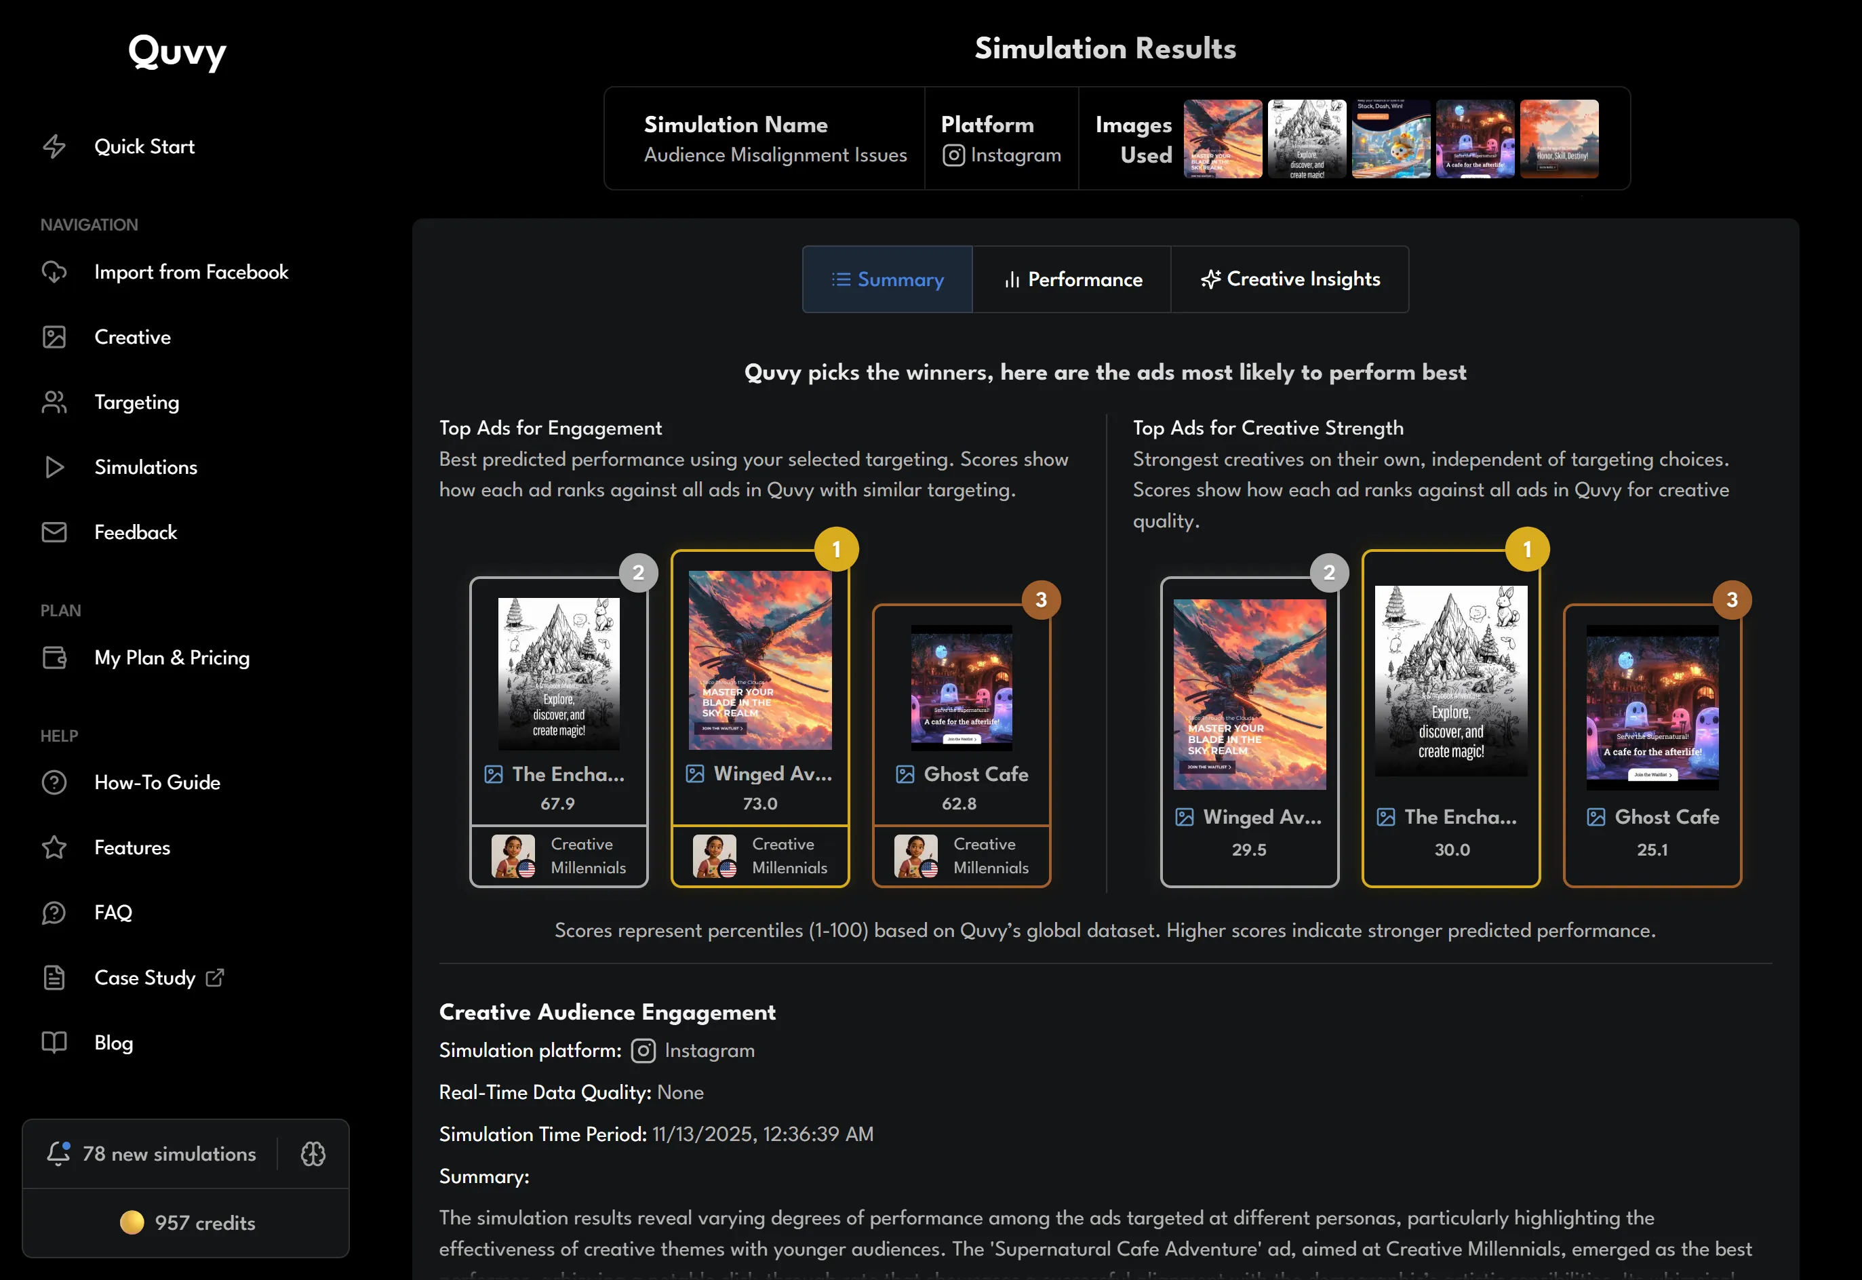Open the How-To Guide link
Viewport: 1862px width, 1280px height.
(x=157, y=782)
